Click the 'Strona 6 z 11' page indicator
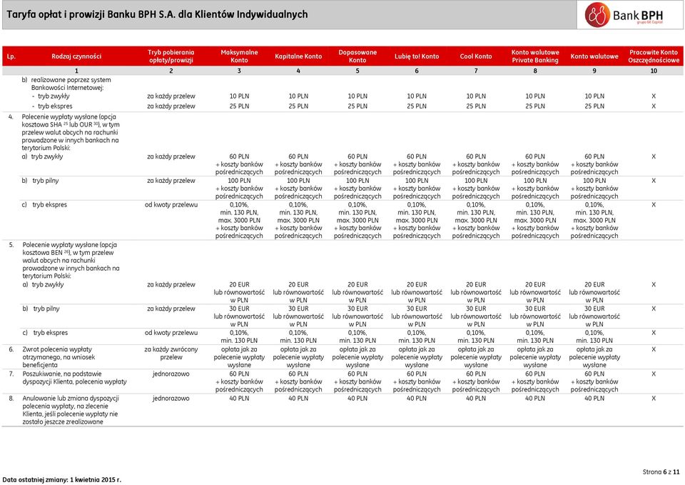 (x=661, y=472)
